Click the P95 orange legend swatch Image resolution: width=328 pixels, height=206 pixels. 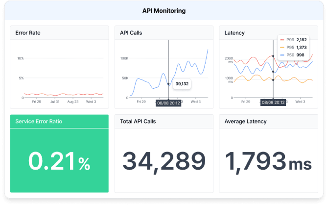point(282,47)
